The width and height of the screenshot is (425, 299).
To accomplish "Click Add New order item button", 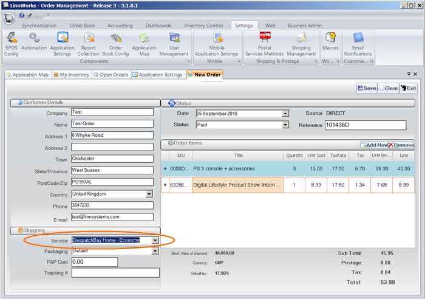I will pyautogui.click(x=373, y=145).
